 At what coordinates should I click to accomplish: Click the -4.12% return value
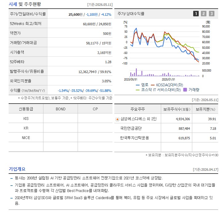[106, 14]
